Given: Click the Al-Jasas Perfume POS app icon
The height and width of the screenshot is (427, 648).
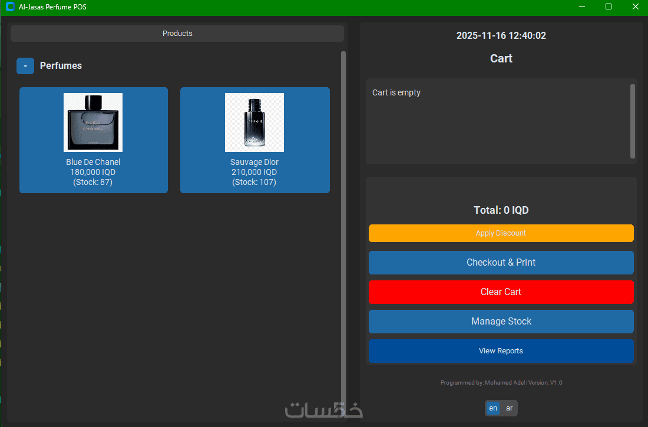Looking at the screenshot, I should 11,6.
